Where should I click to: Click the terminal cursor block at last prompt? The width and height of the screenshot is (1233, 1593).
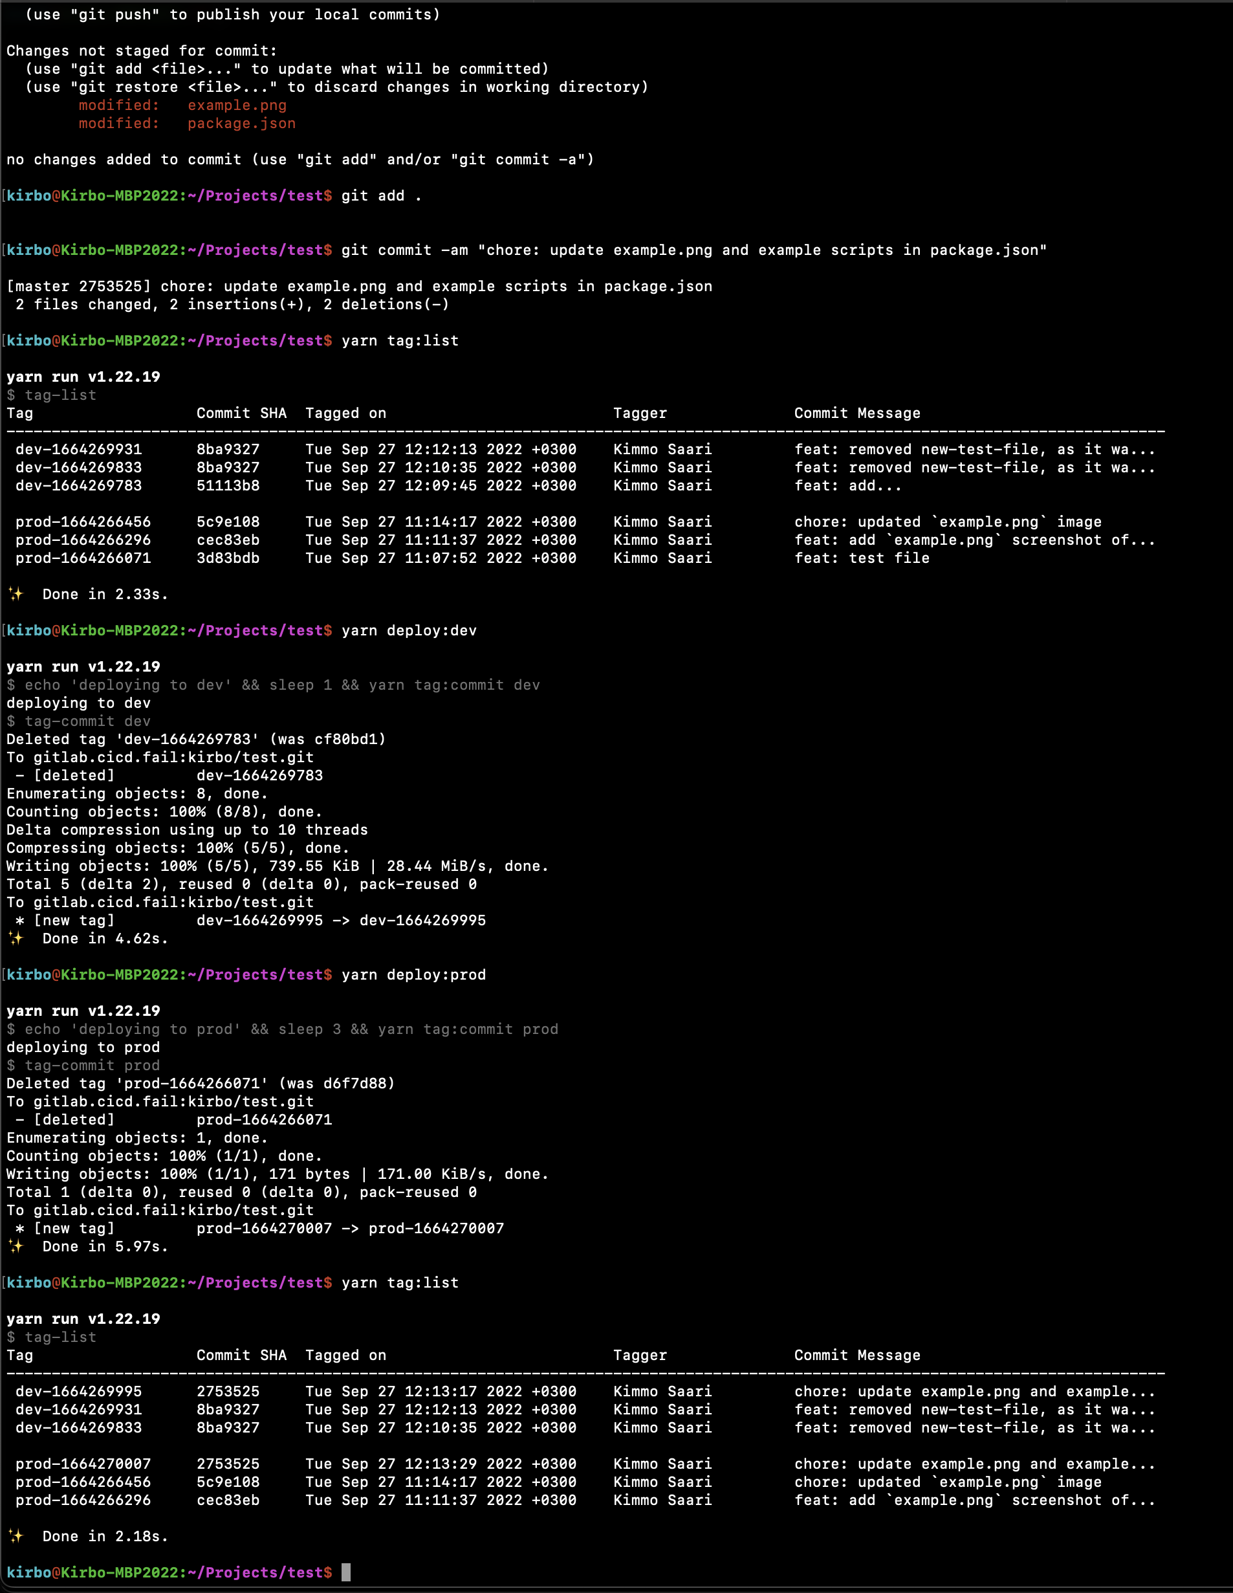345,1572
